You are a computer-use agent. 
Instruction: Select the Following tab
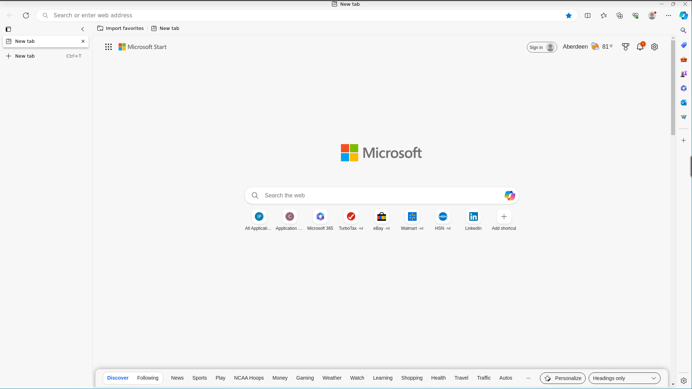coord(148,377)
